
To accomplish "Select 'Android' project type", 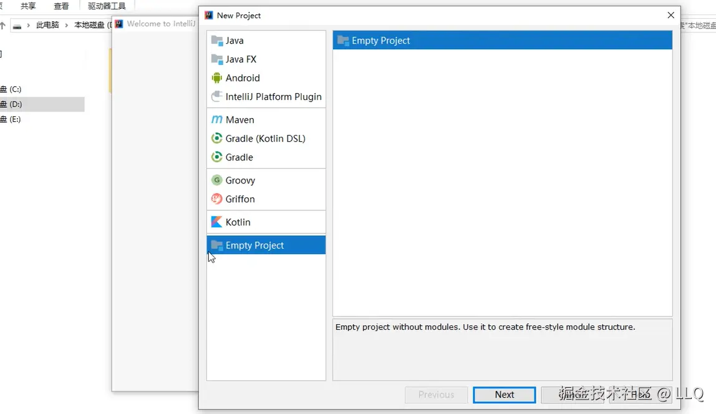I will pos(243,78).
